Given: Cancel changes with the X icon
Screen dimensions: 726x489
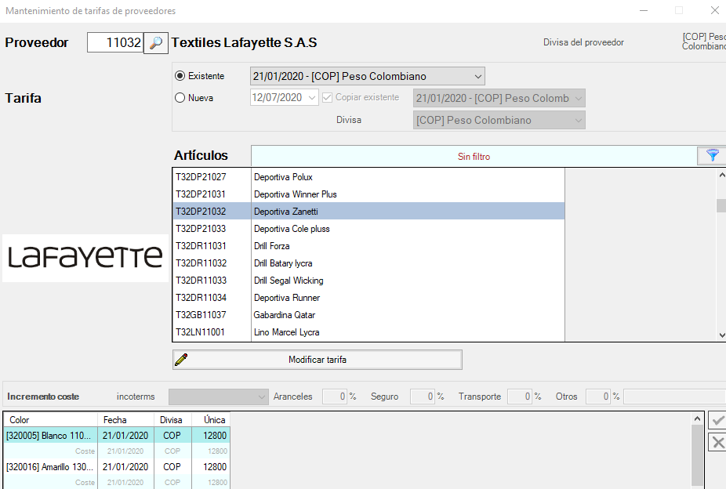Looking at the screenshot, I should click(717, 443).
